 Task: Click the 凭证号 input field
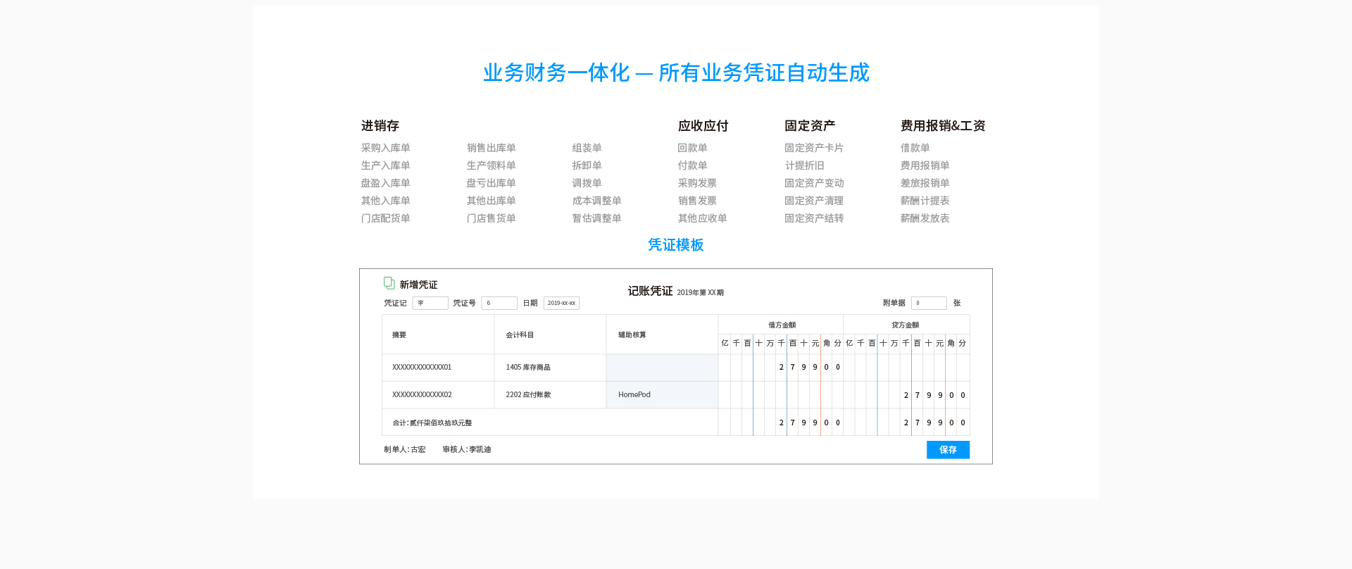(499, 303)
